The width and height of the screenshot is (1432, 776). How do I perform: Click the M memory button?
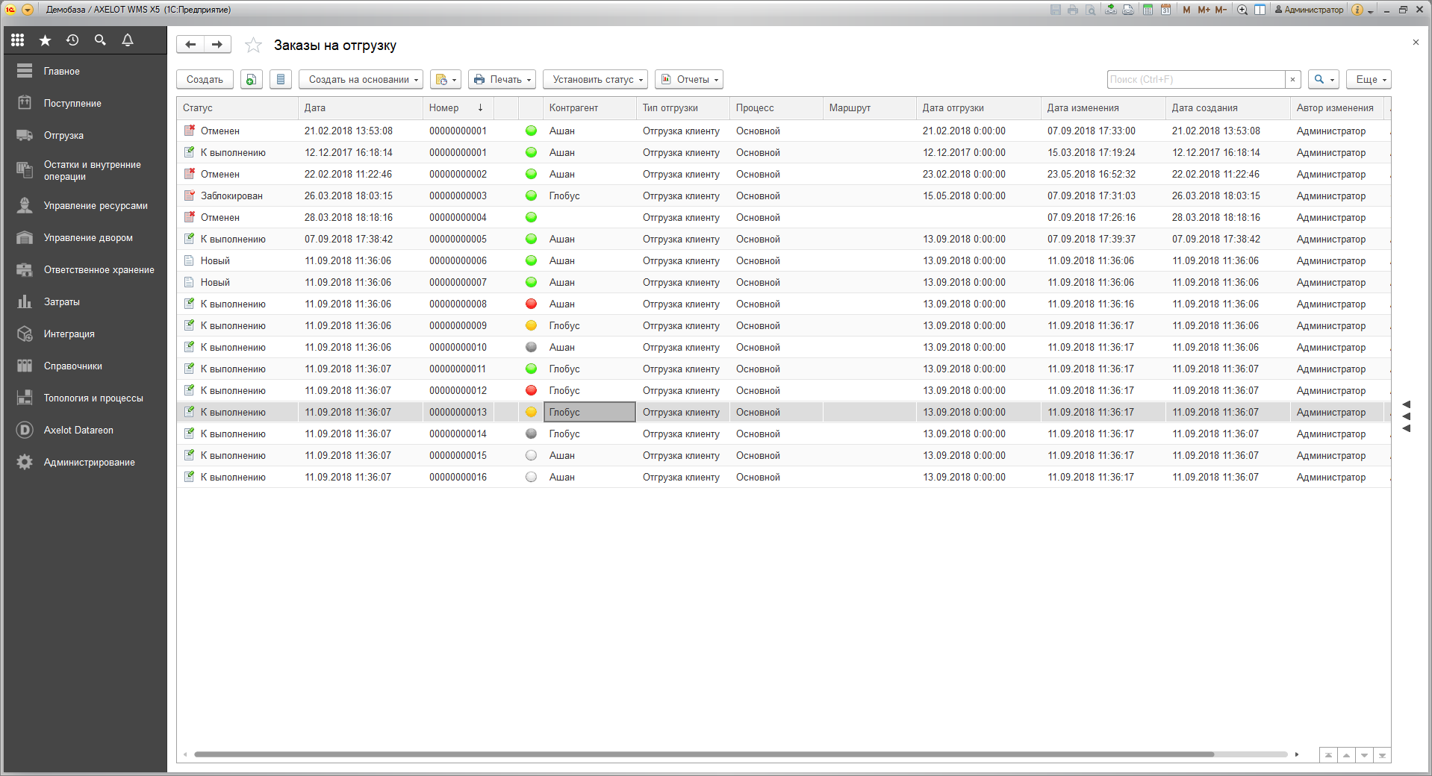1186,10
